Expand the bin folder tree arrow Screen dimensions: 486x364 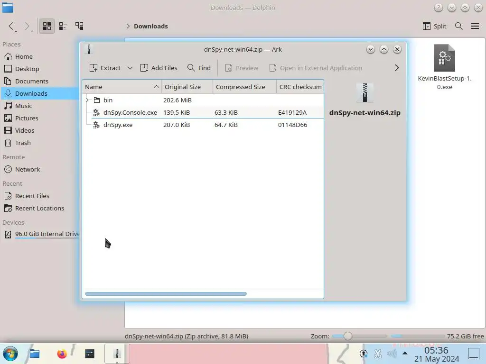click(x=87, y=100)
